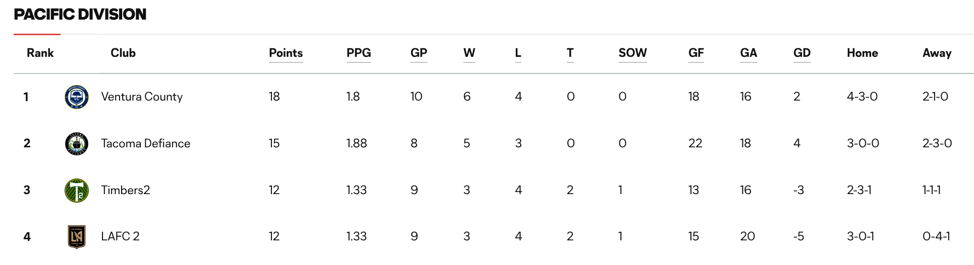The image size is (974, 265).
Task: Click the GF goals-for header
Action: click(696, 53)
